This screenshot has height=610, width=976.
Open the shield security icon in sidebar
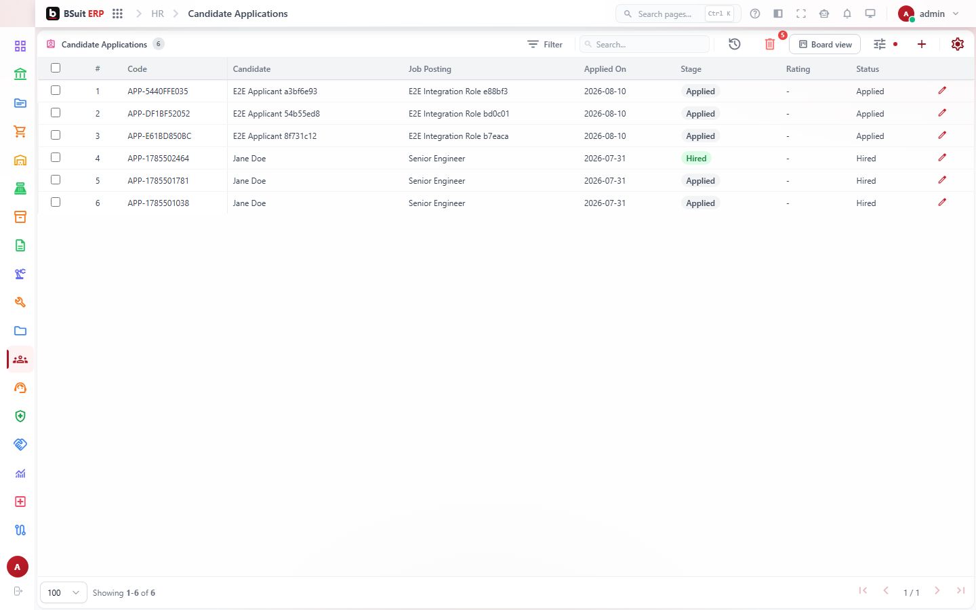point(20,416)
